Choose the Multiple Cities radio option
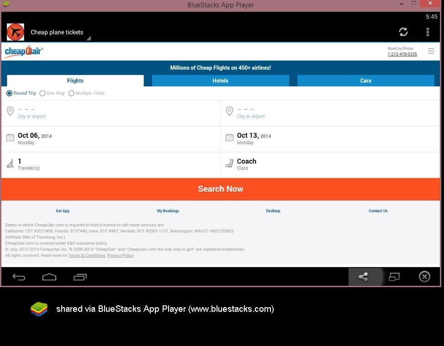 (x=71, y=93)
